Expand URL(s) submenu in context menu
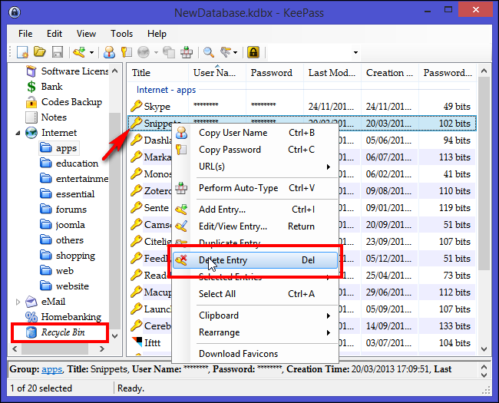499x403 pixels. [255, 167]
